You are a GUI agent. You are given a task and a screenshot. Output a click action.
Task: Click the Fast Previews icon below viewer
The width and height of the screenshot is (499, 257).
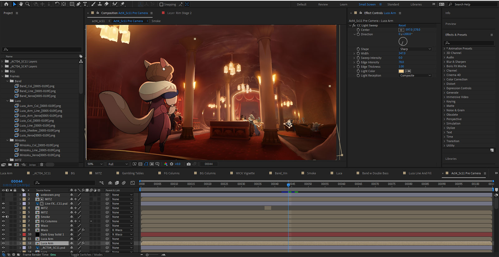pyautogui.click(x=135, y=164)
